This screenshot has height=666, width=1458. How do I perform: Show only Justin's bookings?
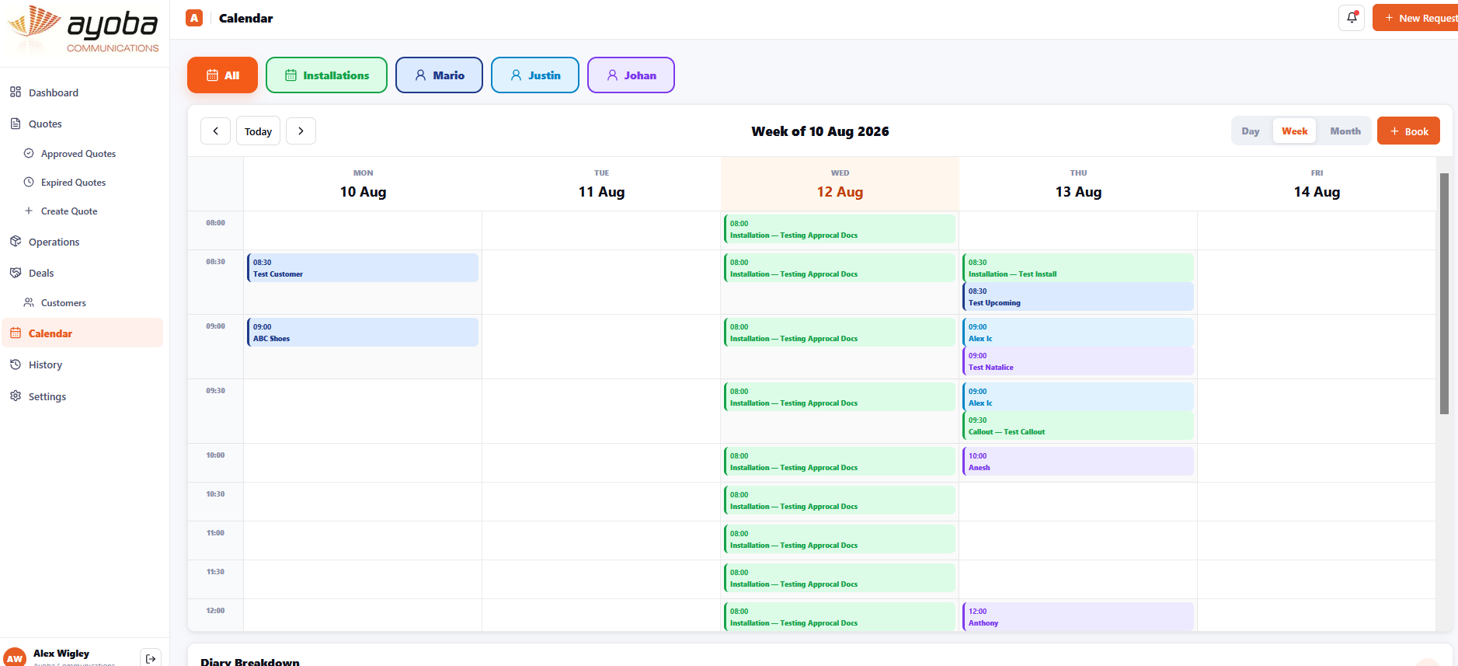pyautogui.click(x=535, y=75)
